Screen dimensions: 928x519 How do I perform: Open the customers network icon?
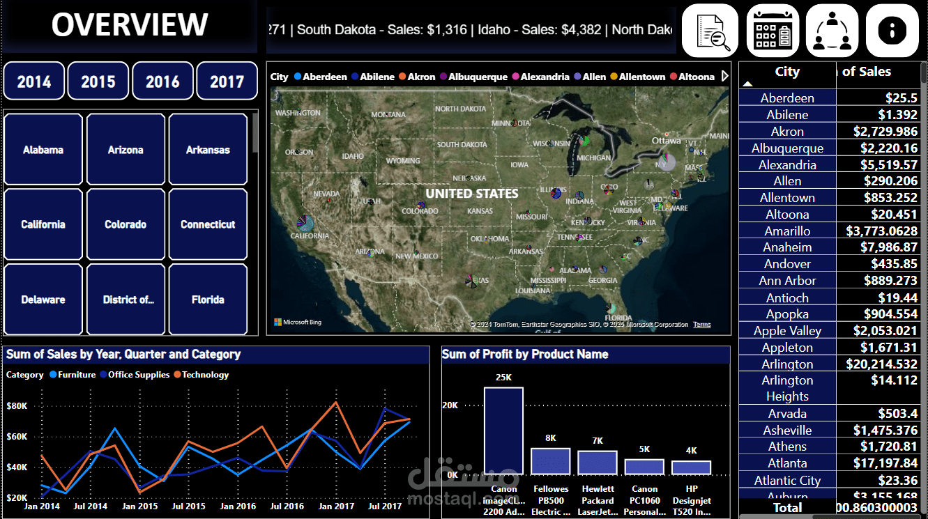coord(832,31)
